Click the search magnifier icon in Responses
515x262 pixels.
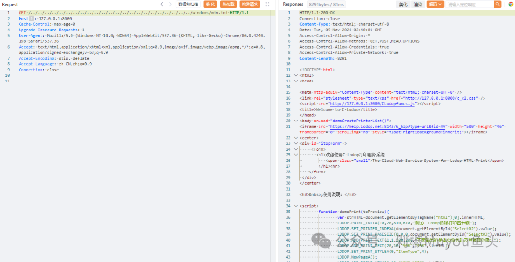click(498, 4)
